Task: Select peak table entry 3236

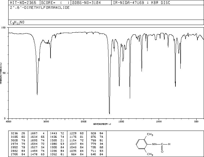Action: (18, 133)
